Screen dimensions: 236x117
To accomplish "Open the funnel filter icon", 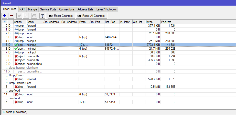I will pyautogui.click(x=42, y=16).
